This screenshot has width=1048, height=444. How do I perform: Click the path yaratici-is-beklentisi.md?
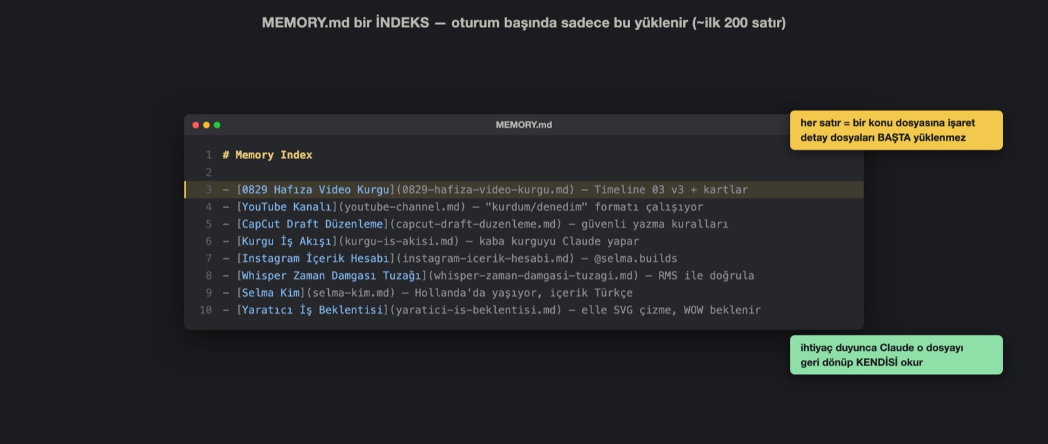476,310
